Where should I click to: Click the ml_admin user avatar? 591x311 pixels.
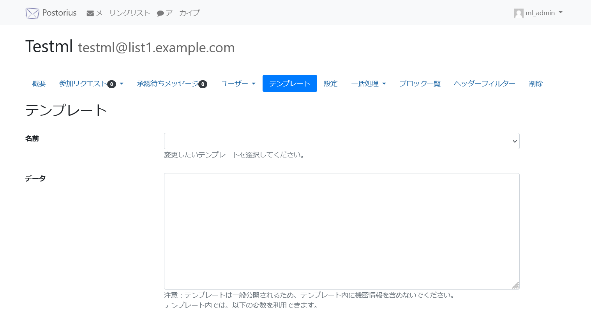point(519,13)
